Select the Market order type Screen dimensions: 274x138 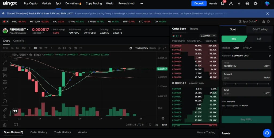click(226, 48)
